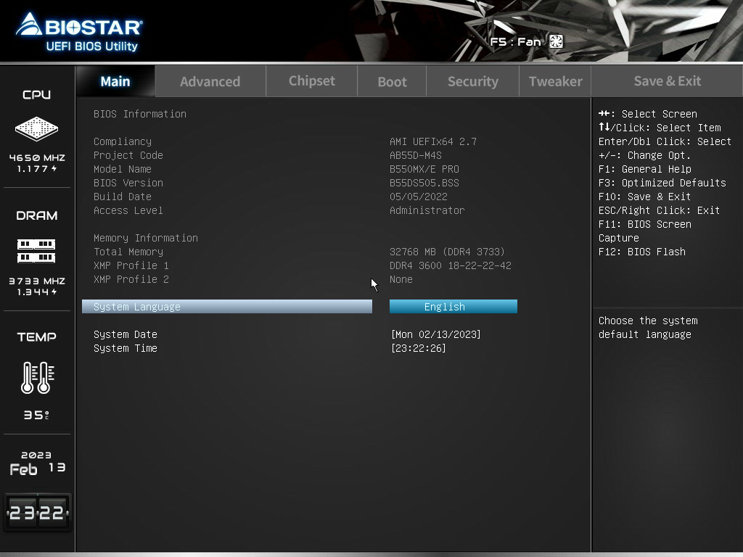This screenshot has height=557, width=743.
Task: Click the Biostar logo
Action: point(79,25)
